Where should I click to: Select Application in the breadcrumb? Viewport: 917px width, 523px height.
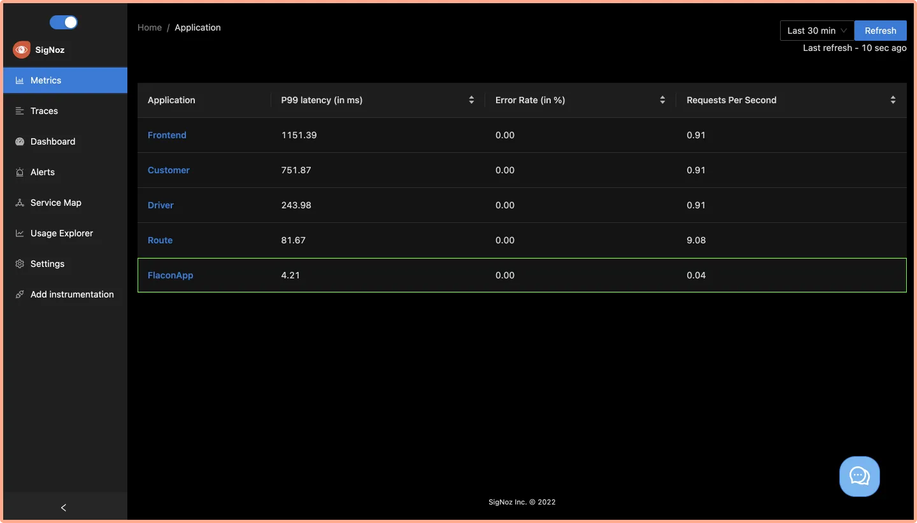(197, 27)
